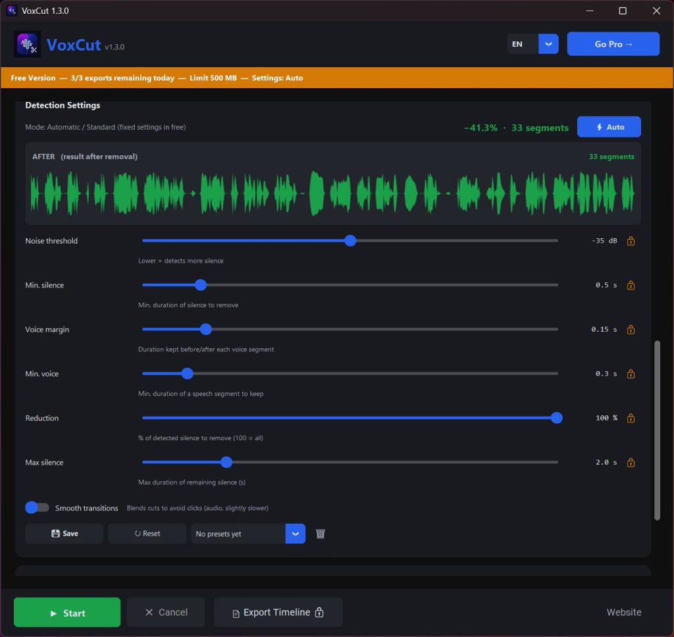
Task: Click the Auto detection button
Action: tap(609, 127)
